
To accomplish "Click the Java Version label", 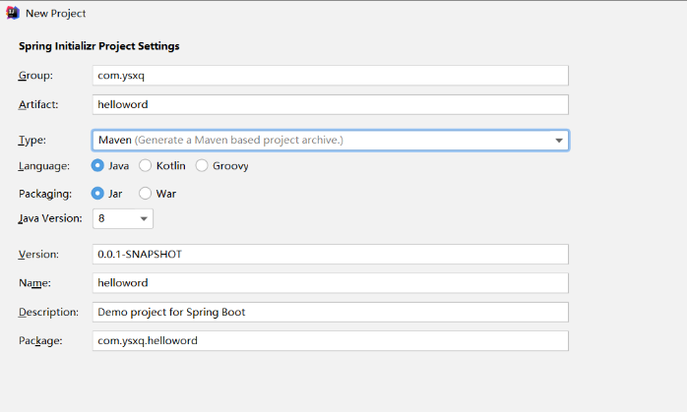I will pos(49,218).
